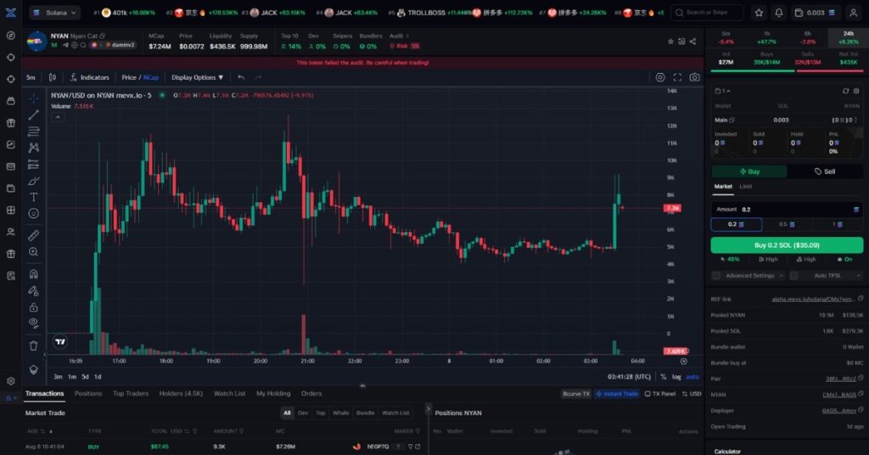Screen dimensions: 869x455
Task: Open the Top Traders tab
Action: tap(131, 394)
